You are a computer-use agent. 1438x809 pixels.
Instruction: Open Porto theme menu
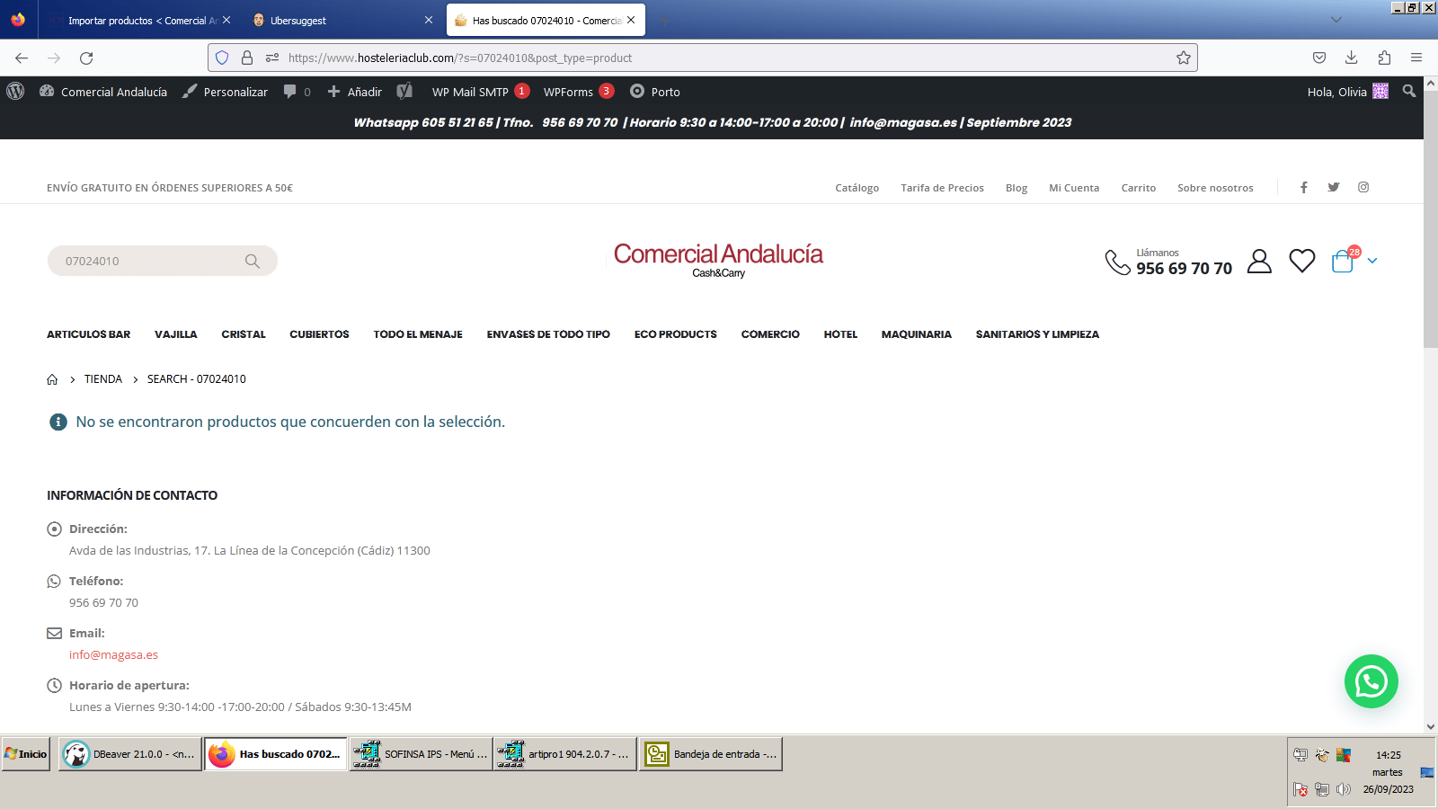655,92
